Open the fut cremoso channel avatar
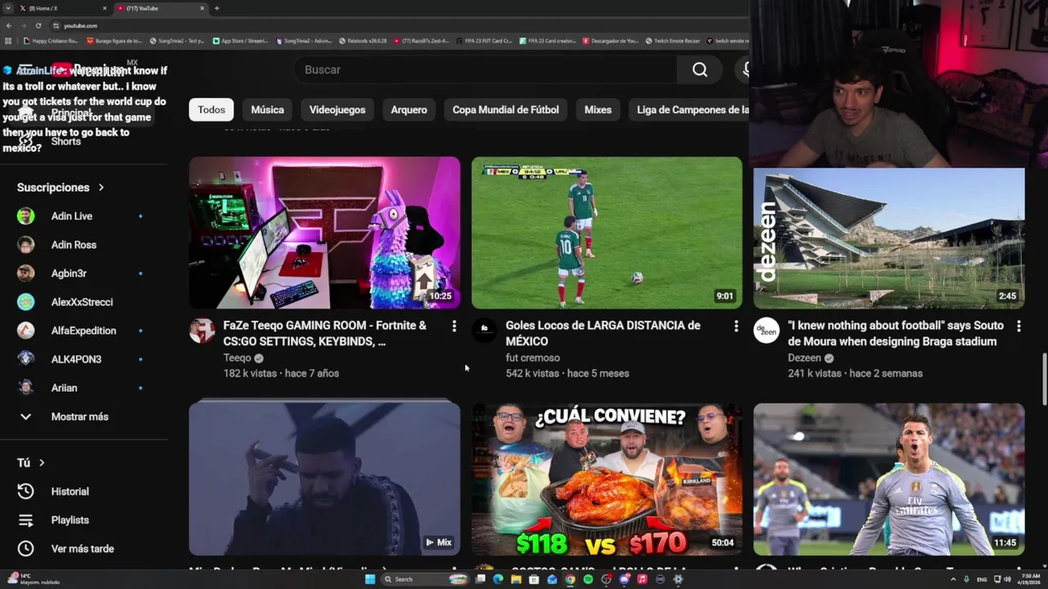 point(484,330)
